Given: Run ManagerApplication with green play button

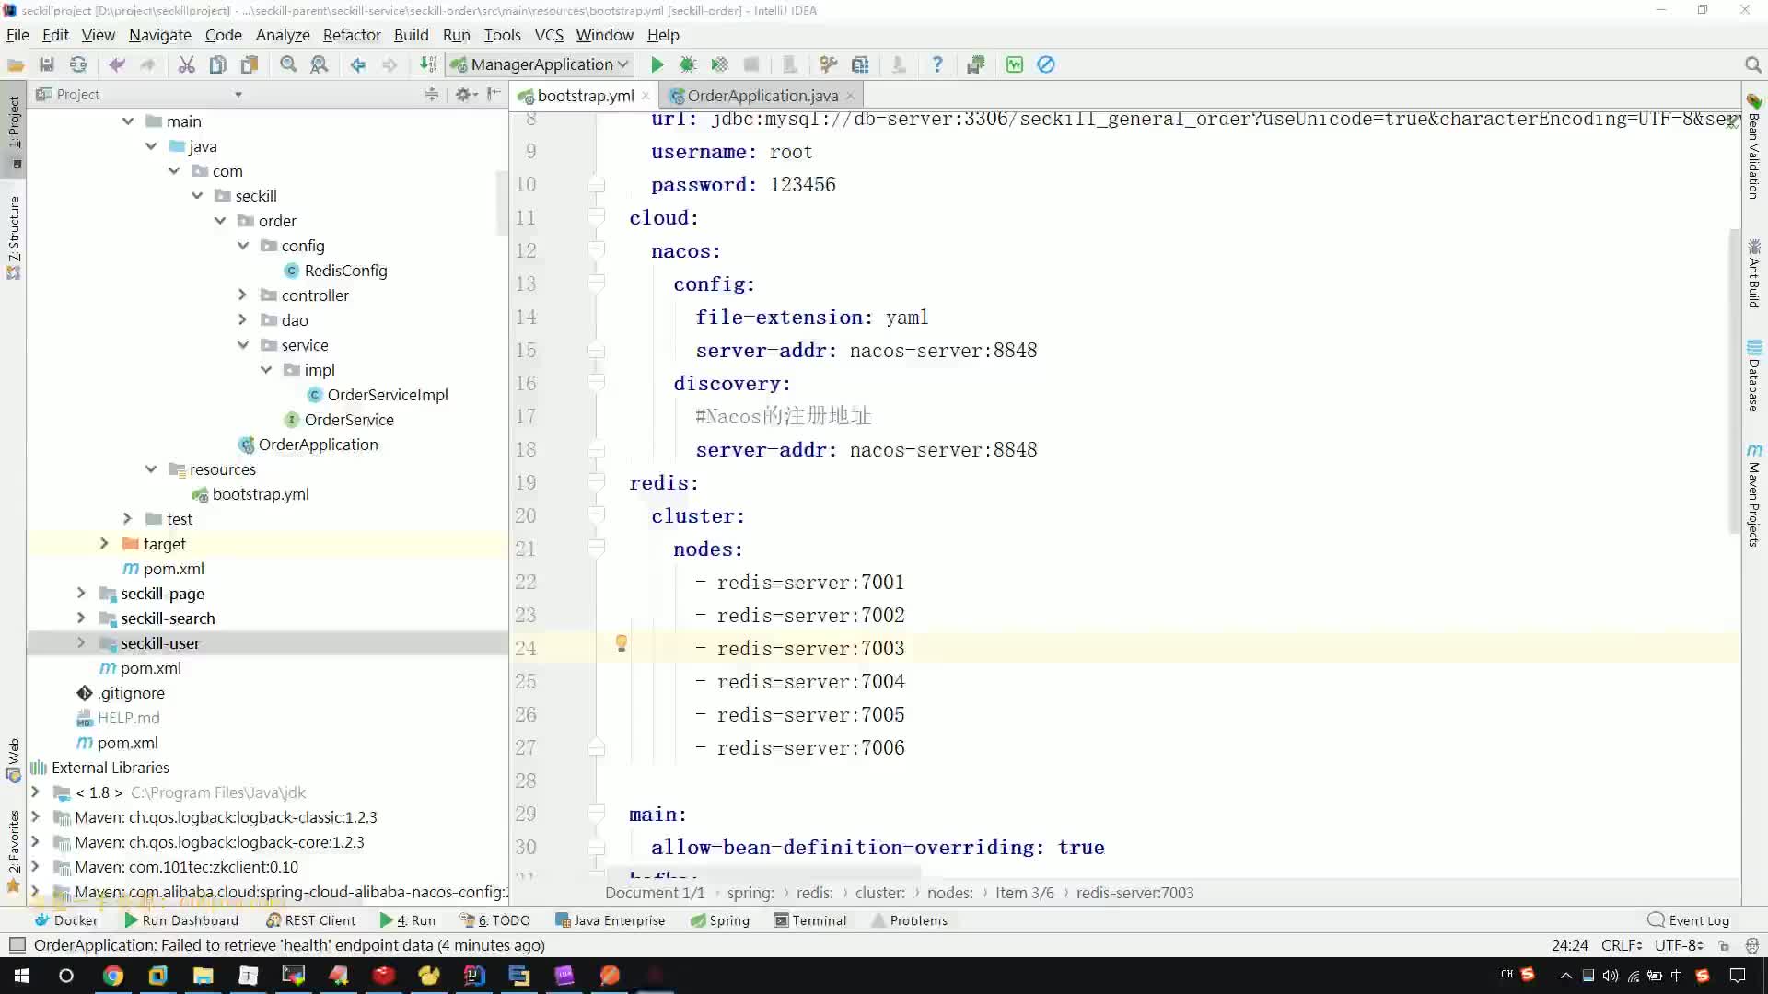Looking at the screenshot, I should (x=657, y=64).
